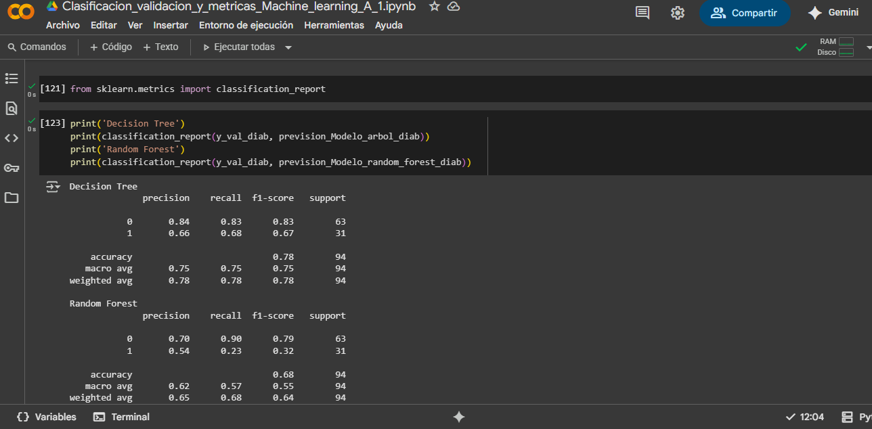Image resolution: width=872 pixels, height=429 pixels.
Task: Click the 'Decision Tree' output heading text
Action: [104, 186]
